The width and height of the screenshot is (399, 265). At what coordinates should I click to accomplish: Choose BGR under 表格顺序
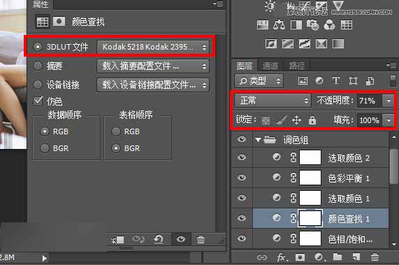(116, 148)
